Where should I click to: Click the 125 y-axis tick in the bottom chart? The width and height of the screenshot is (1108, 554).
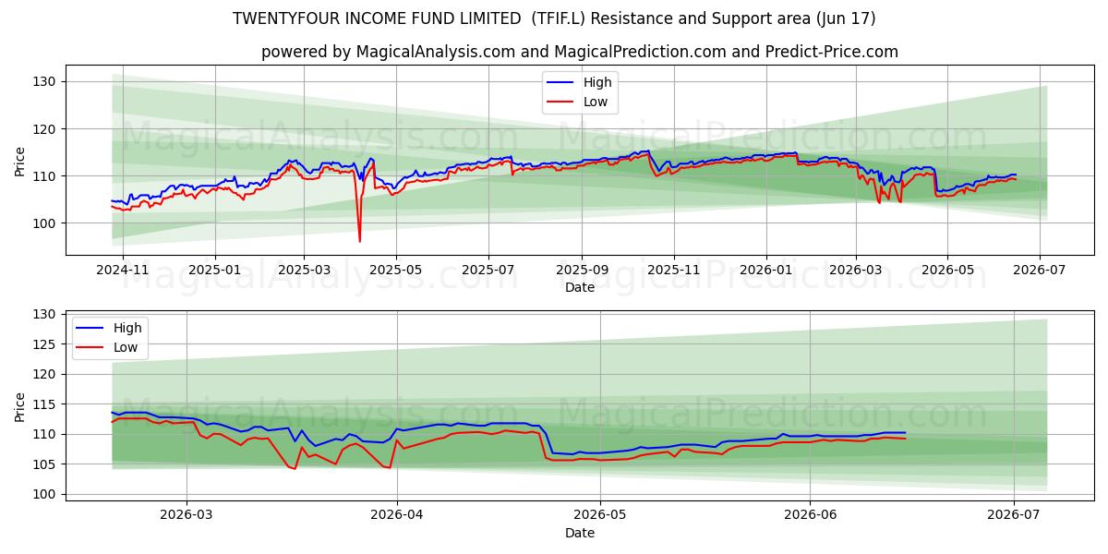(x=44, y=344)
